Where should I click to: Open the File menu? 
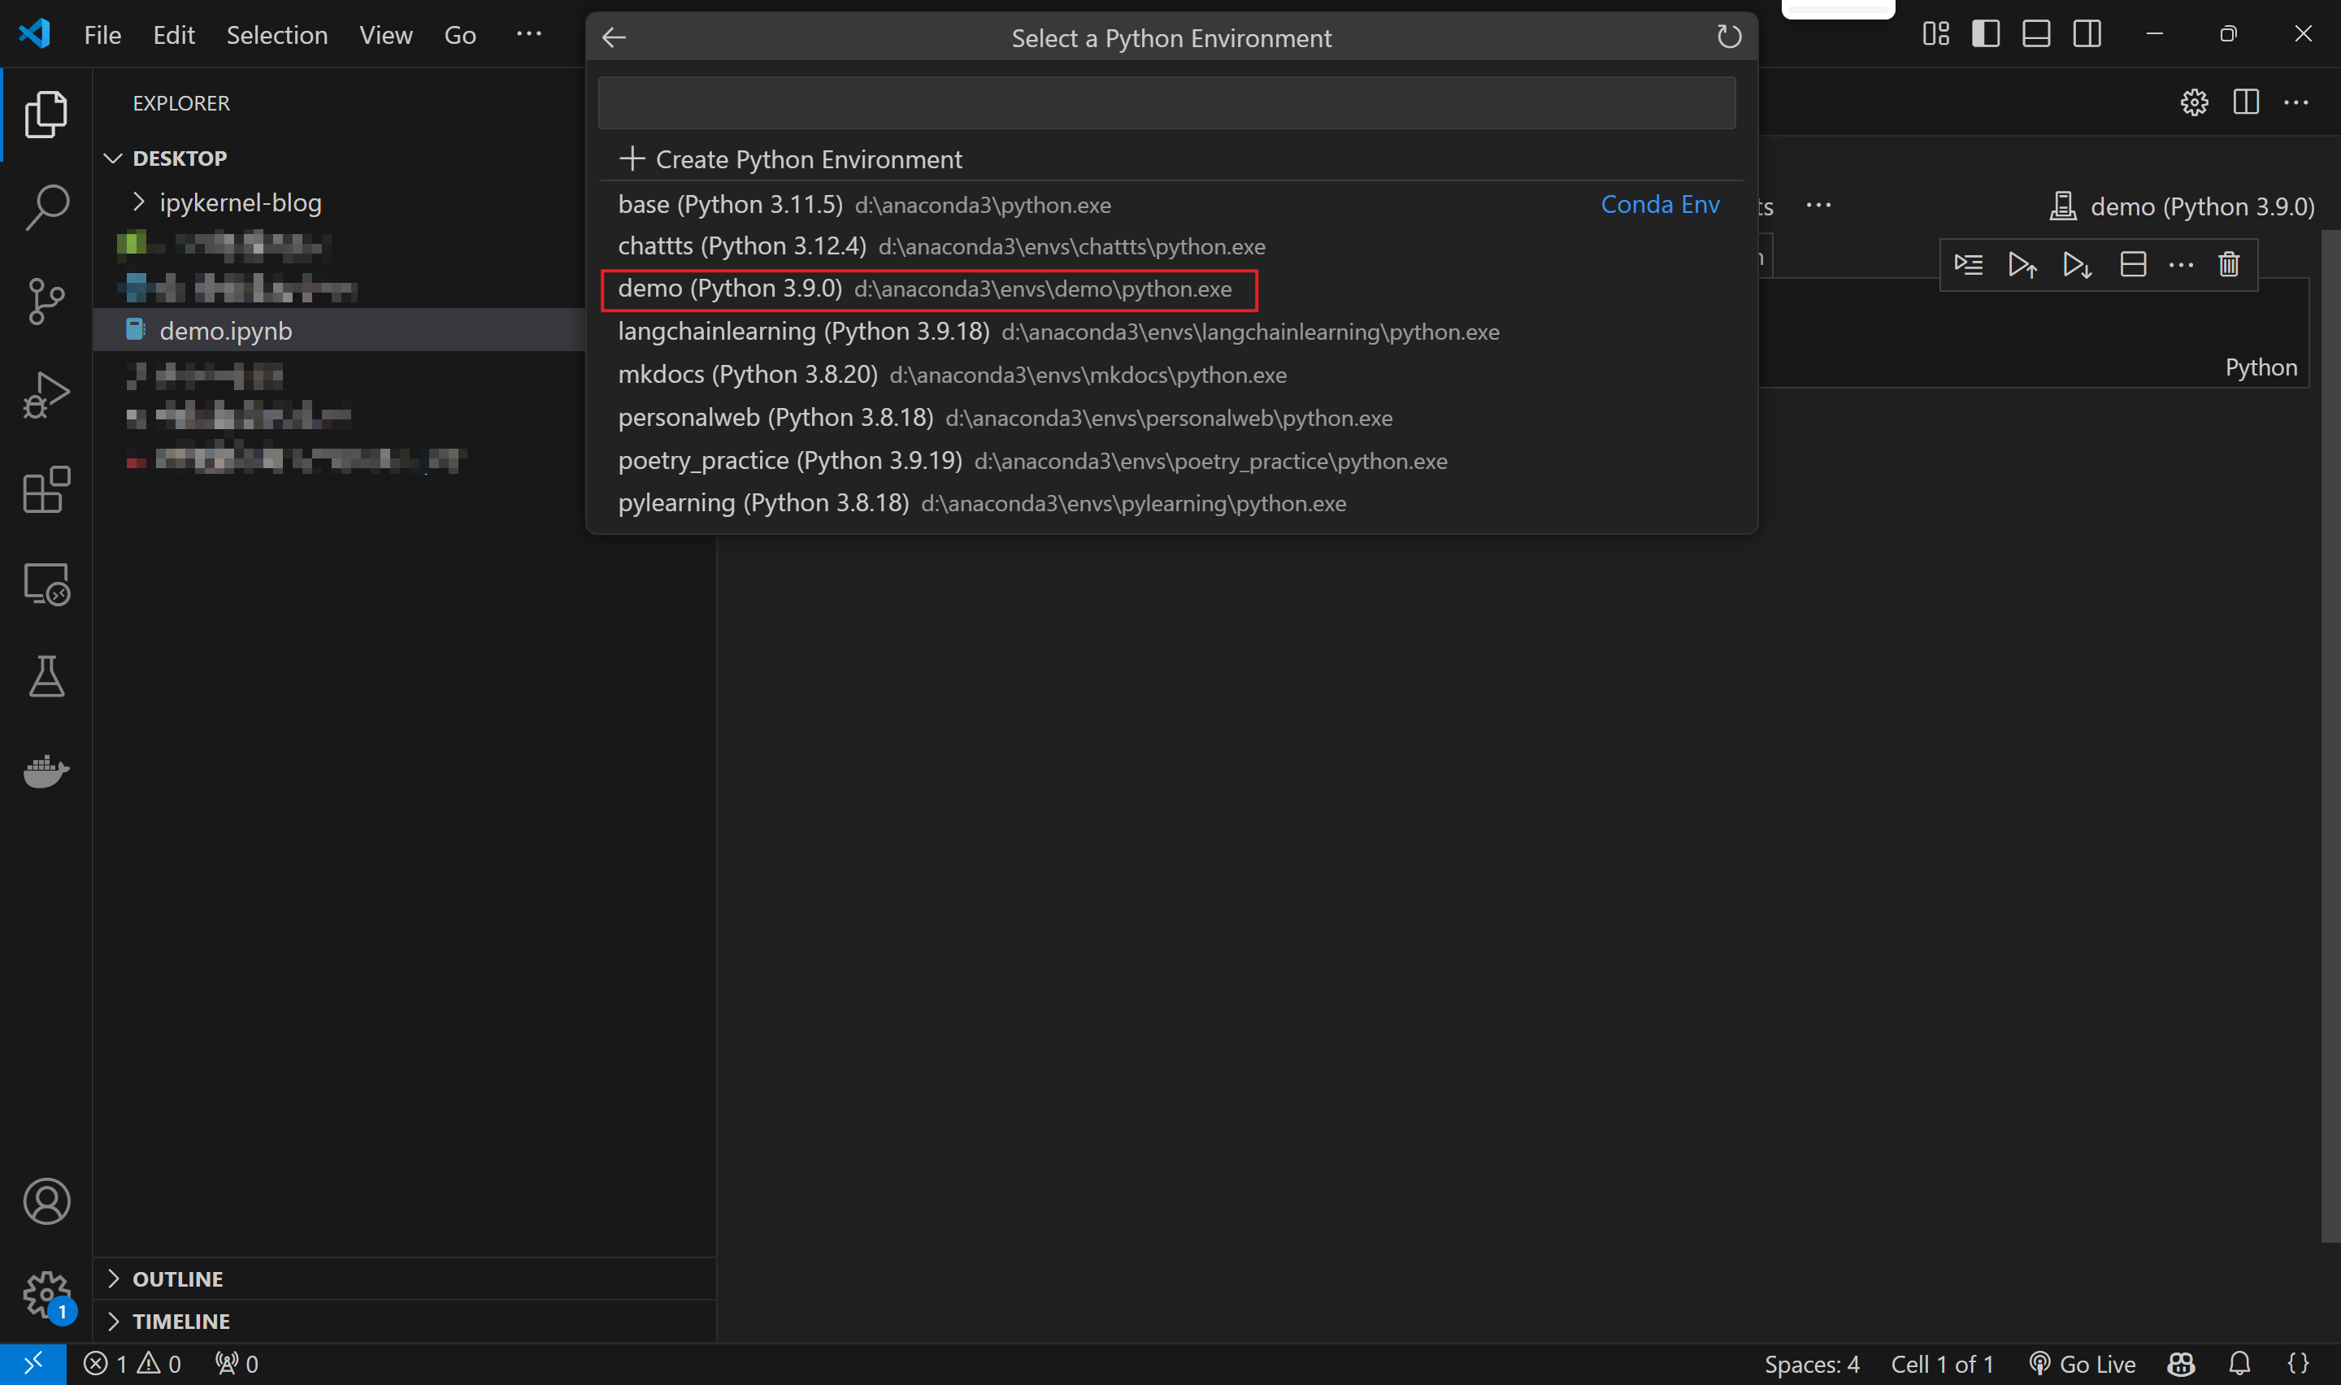[x=102, y=34]
